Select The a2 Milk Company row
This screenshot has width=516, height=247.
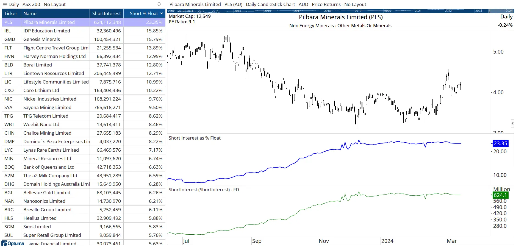click(x=83, y=176)
